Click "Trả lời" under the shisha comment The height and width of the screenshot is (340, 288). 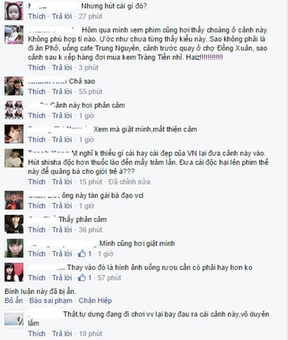(62, 182)
